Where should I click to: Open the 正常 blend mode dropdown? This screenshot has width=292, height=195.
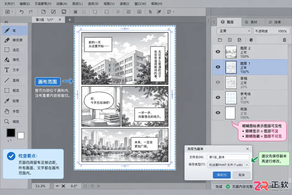pyautogui.click(x=234, y=31)
